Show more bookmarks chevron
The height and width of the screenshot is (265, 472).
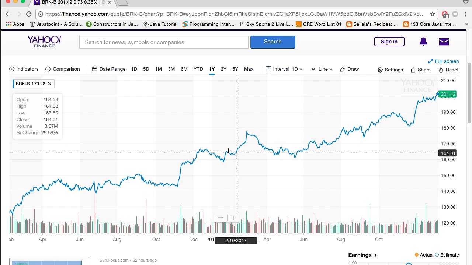pos(466,24)
